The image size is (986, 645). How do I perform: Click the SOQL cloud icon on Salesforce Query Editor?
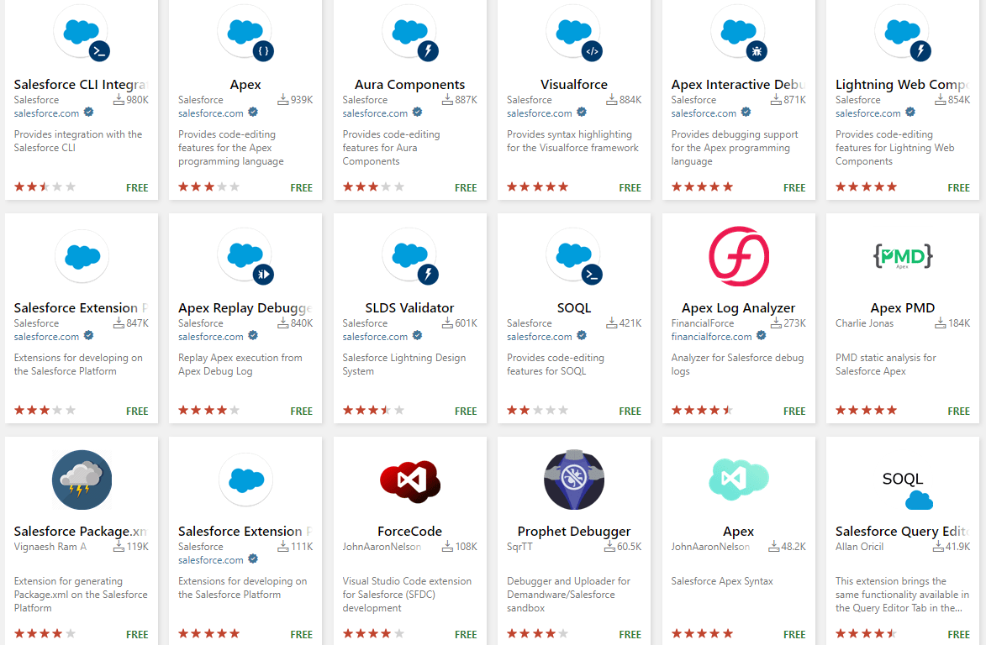coord(919,499)
